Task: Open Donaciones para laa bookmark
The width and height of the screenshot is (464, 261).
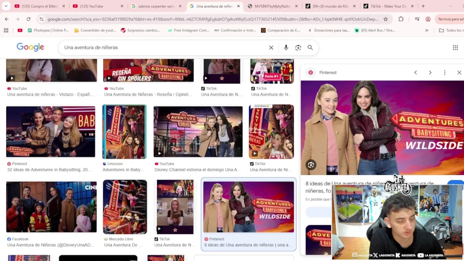Action: 328,30
